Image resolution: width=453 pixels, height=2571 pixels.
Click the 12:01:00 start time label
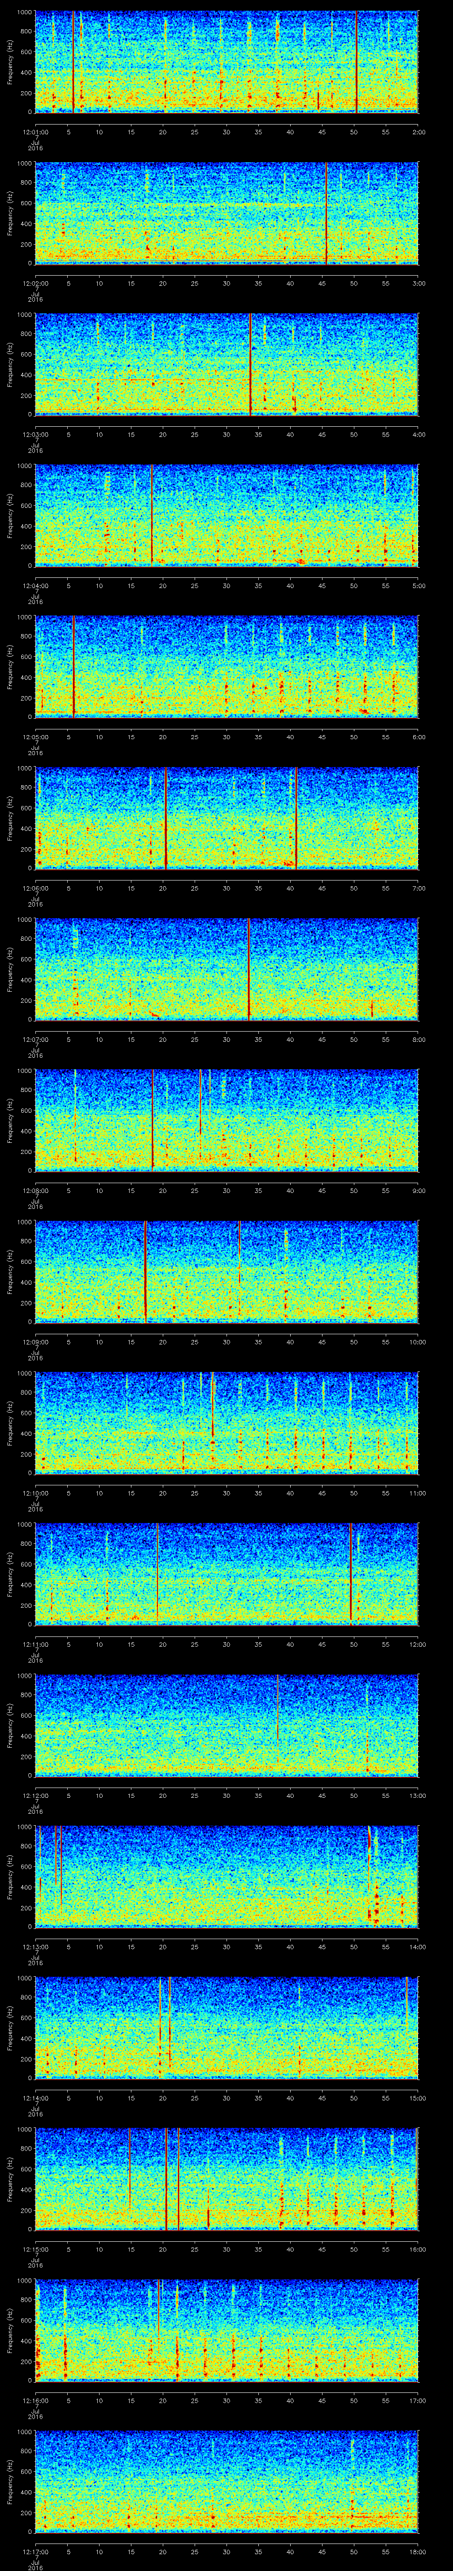tap(36, 132)
